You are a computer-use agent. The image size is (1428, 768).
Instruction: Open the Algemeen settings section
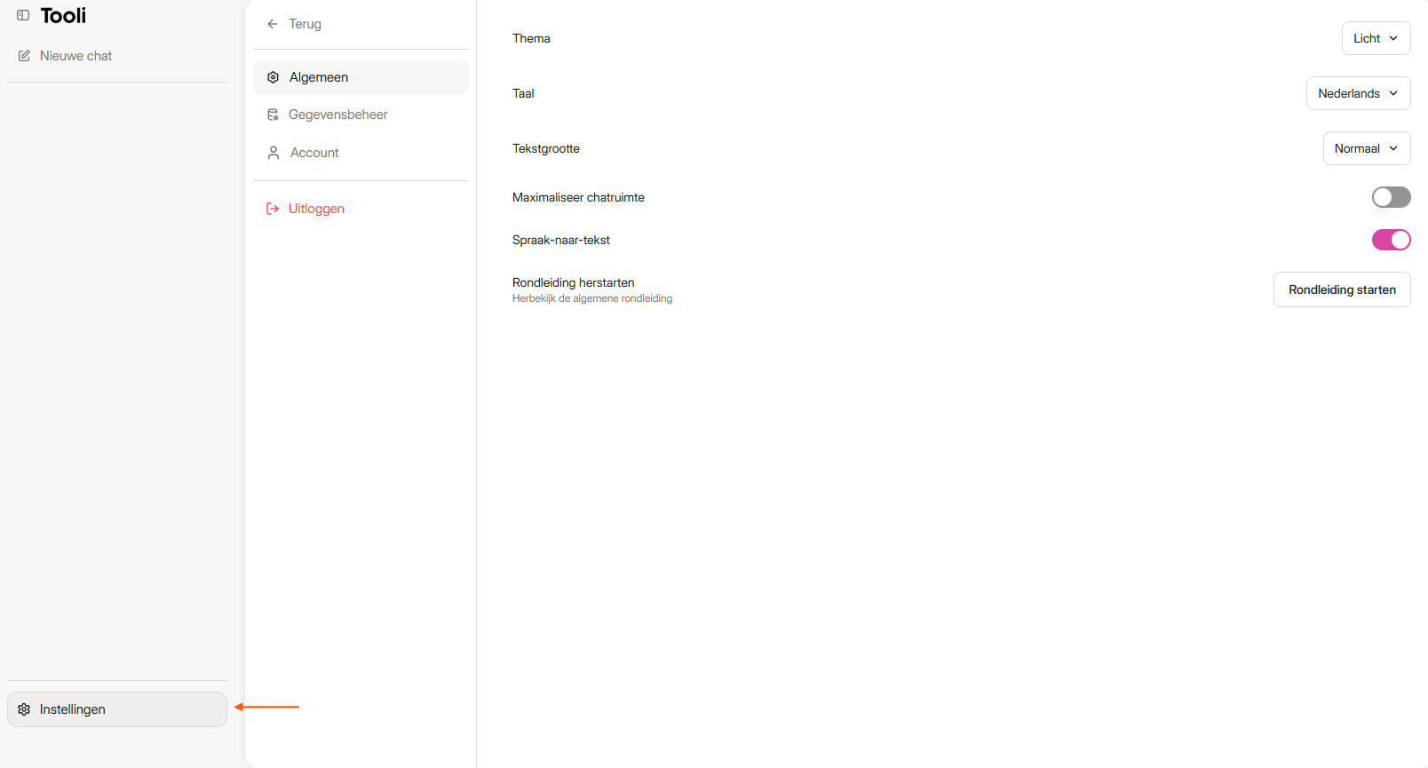coord(361,77)
